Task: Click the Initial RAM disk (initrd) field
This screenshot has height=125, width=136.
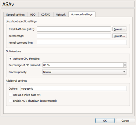Action: tap(74, 29)
